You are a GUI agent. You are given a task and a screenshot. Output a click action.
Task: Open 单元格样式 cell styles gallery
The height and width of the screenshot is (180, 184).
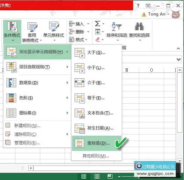coord(54,31)
